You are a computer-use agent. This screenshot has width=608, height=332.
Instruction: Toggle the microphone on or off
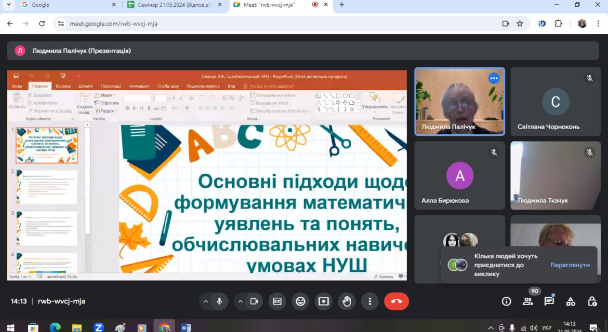pos(219,301)
